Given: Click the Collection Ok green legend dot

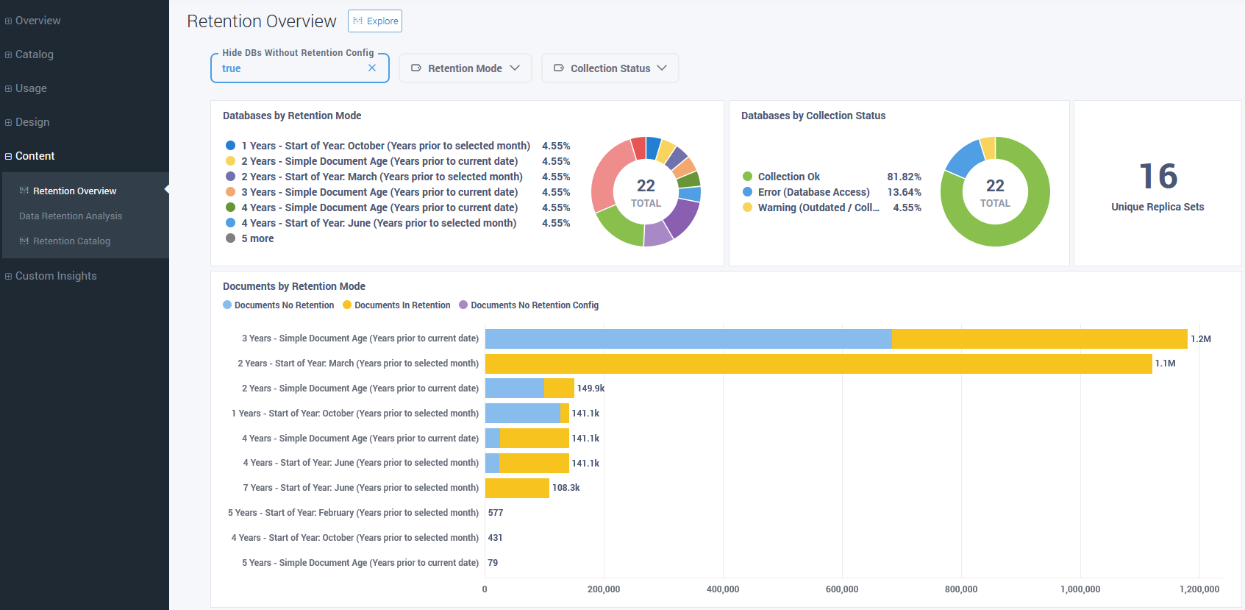Looking at the screenshot, I should 747,177.
